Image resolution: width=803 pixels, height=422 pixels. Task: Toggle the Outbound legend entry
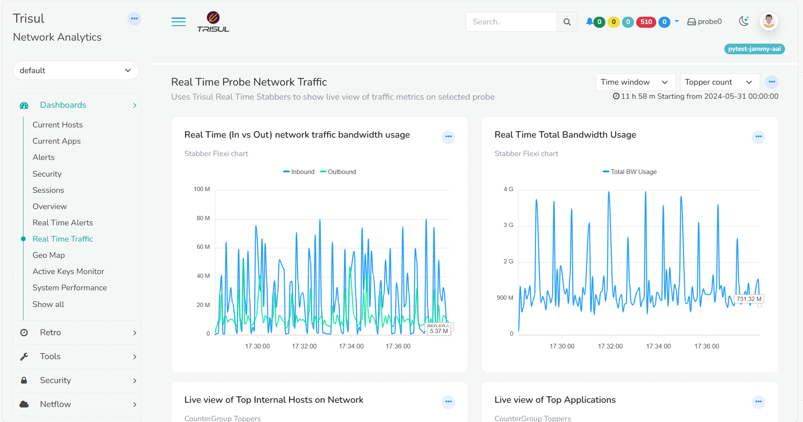[x=338, y=171]
